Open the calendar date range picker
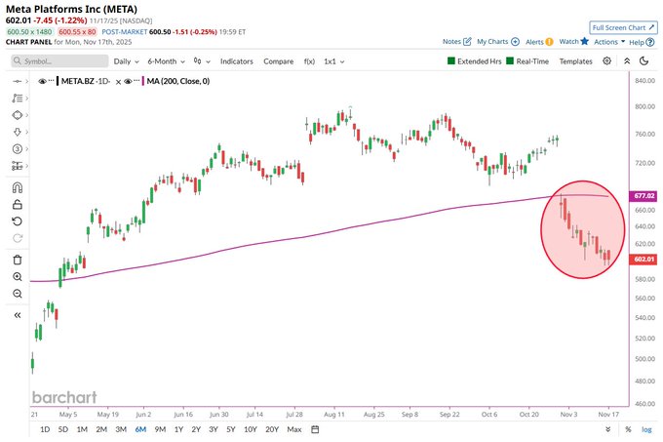The width and height of the screenshot is (663, 442). point(315,429)
